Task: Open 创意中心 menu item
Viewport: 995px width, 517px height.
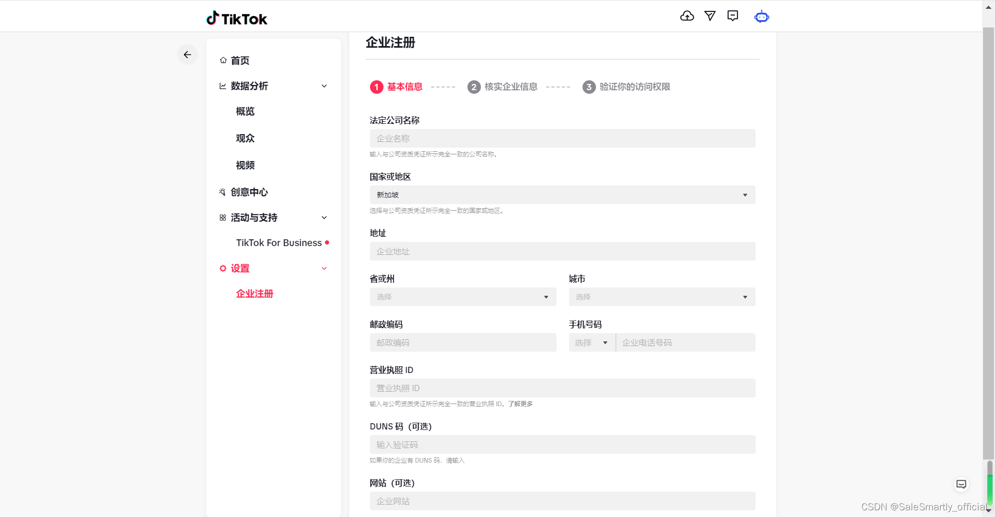Action: [249, 192]
